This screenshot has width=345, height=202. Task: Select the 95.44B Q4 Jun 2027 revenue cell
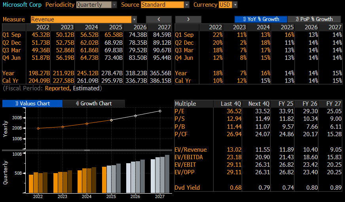[x=161, y=58]
